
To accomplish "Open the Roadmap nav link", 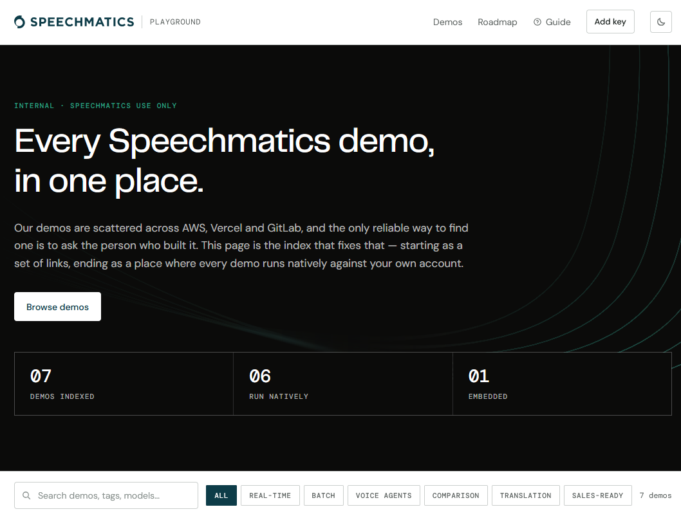I will (x=498, y=22).
